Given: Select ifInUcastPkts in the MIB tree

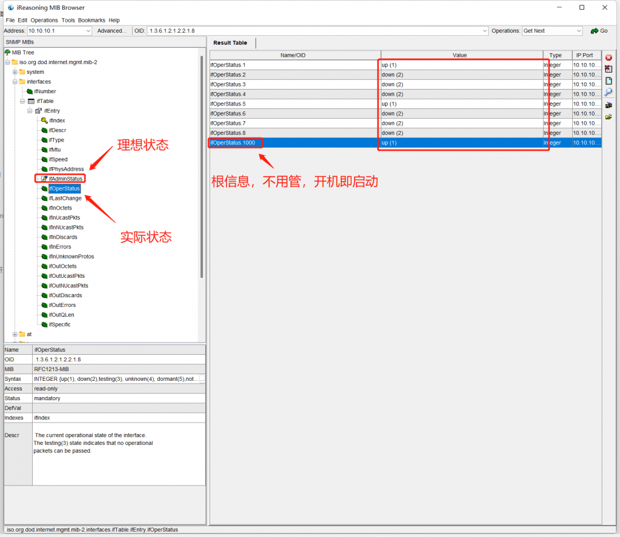Looking at the screenshot, I should [64, 217].
